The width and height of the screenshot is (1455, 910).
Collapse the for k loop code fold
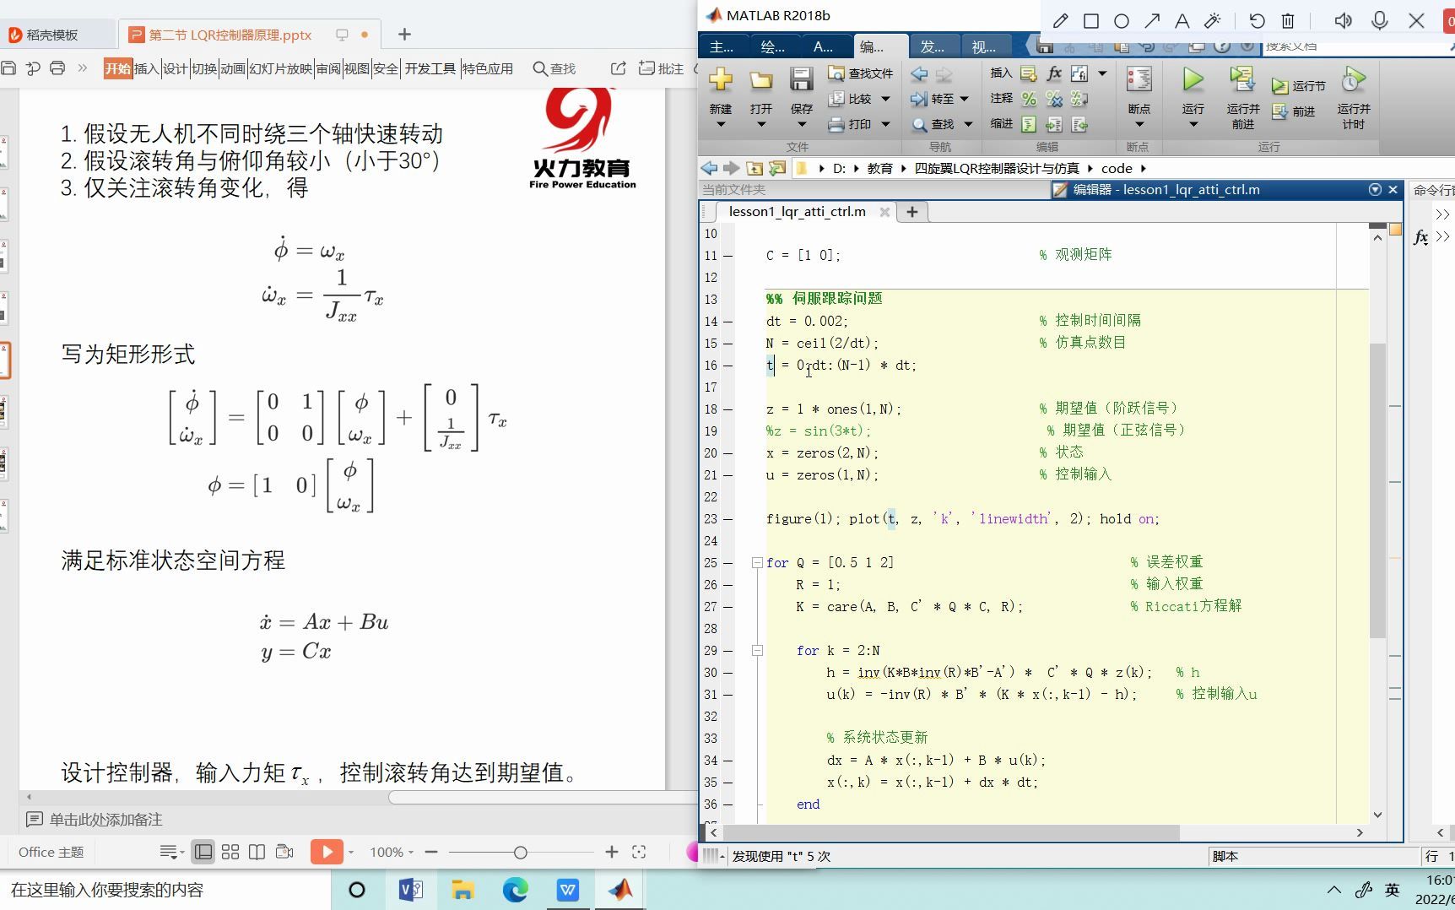tap(757, 651)
